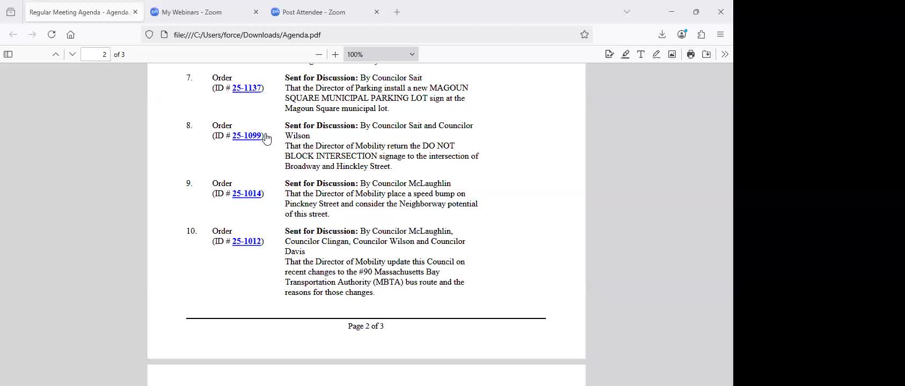The height and width of the screenshot is (386, 905).
Task: Click 'By Councilor Sait and Councilor' text
Action: point(417,125)
